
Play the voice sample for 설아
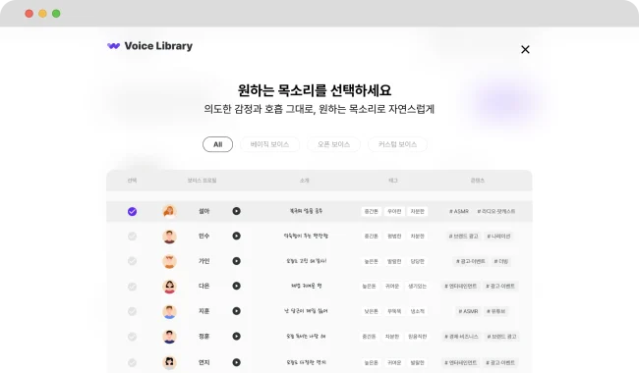236,211
